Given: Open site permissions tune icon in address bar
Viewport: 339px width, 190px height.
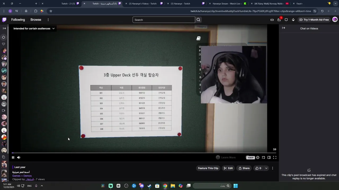Looking at the screenshot, I should [x=315, y=11].
